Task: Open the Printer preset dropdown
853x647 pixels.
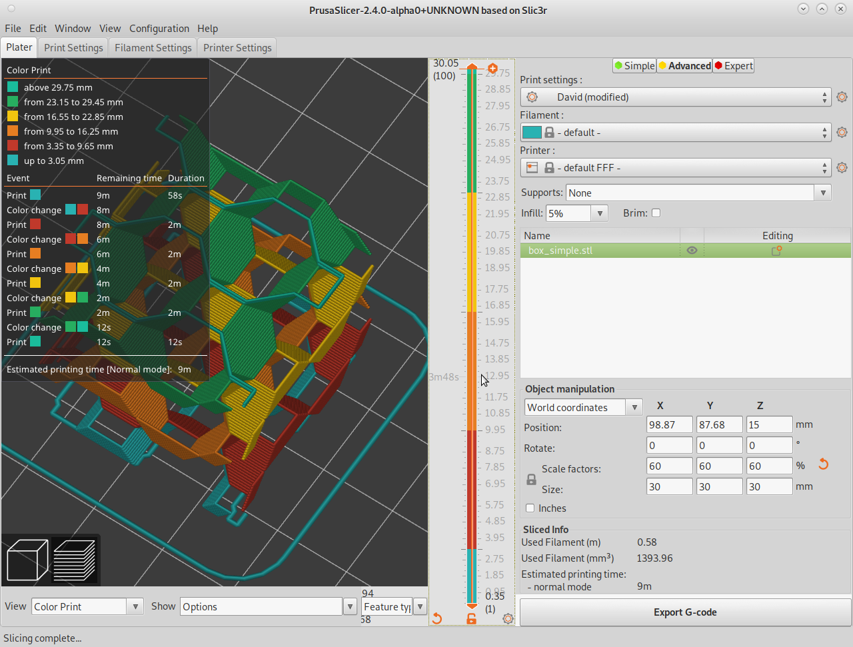Action: (x=676, y=167)
